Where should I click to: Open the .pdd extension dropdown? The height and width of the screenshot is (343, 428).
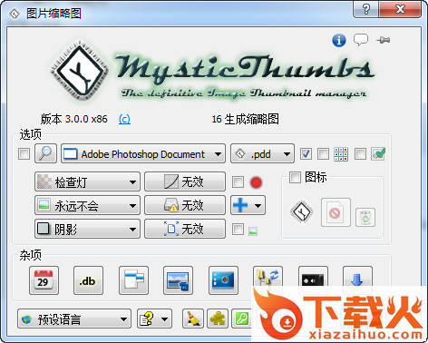262,154
